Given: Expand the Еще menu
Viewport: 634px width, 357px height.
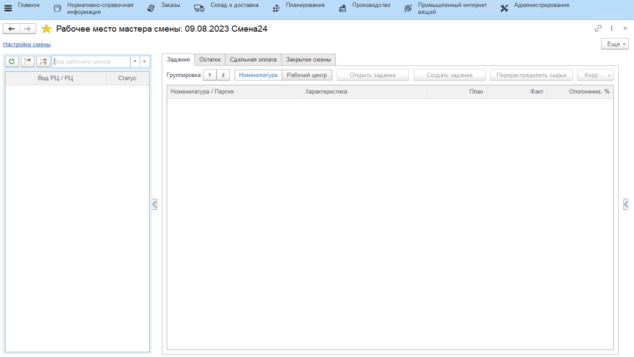Looking at the screenshot, I should tap(614, 44).
